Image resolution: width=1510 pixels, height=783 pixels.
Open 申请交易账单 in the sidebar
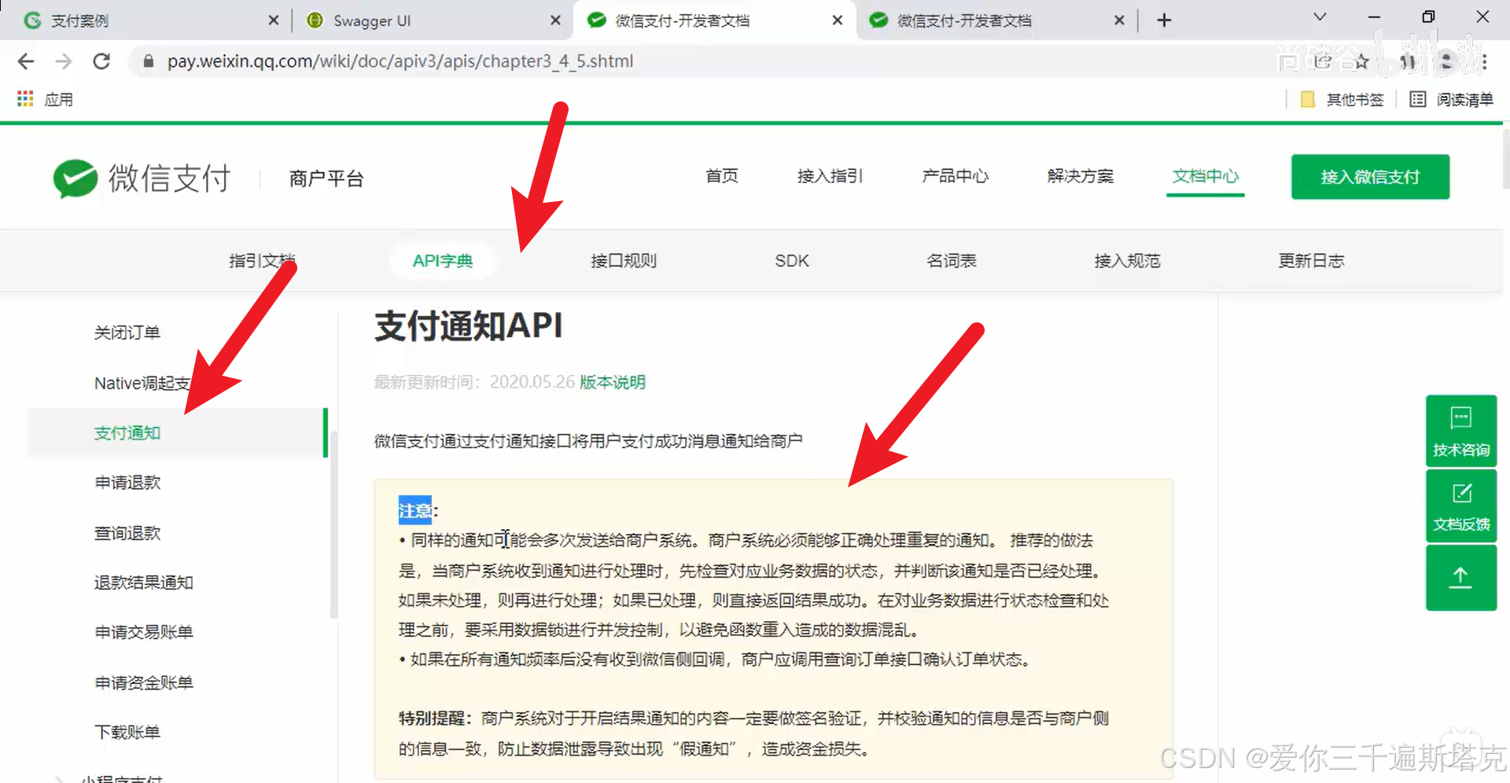click(144, 632)
